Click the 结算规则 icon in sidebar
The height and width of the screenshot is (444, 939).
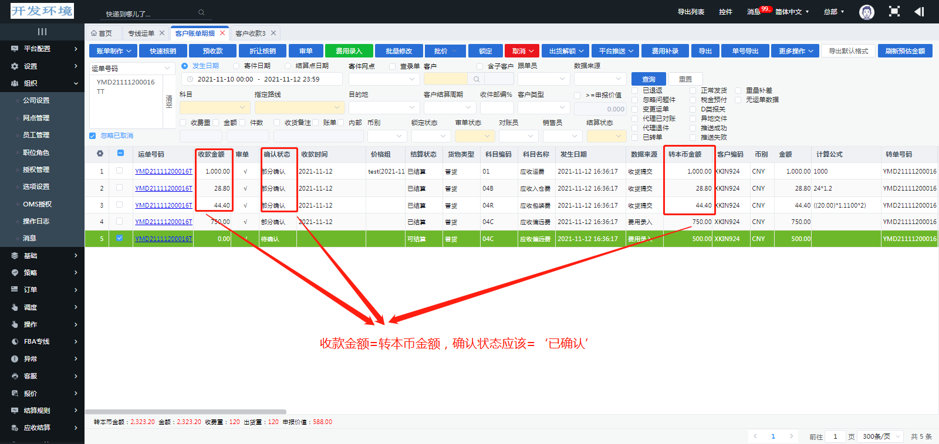[x=15, y=411]
